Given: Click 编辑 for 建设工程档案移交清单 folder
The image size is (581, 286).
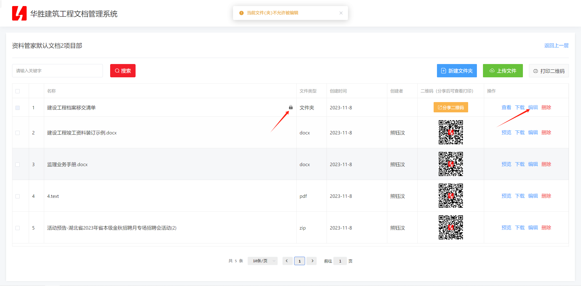Looking at the screenshot, I should click(x=533, y=108).
